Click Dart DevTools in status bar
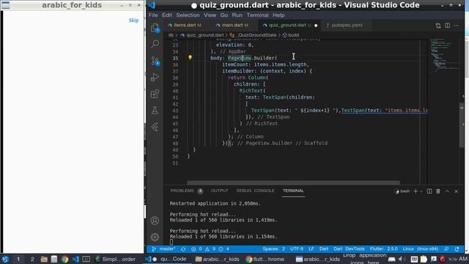 point(349,249)
